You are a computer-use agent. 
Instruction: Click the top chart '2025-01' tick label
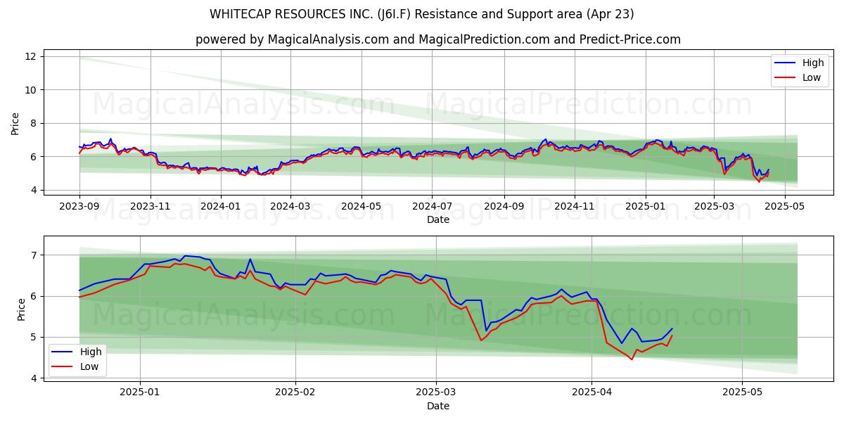pos(646,206)
